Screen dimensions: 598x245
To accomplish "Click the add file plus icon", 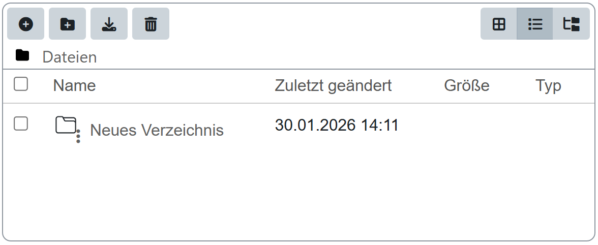I will point(25,24).
